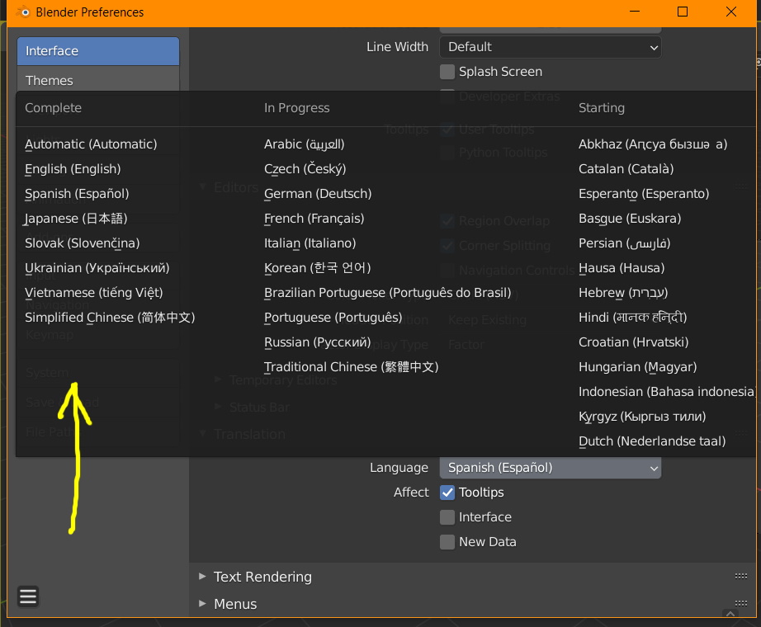761x627 pixels.
Task: Select English (English) from language list
Action: 73,169
